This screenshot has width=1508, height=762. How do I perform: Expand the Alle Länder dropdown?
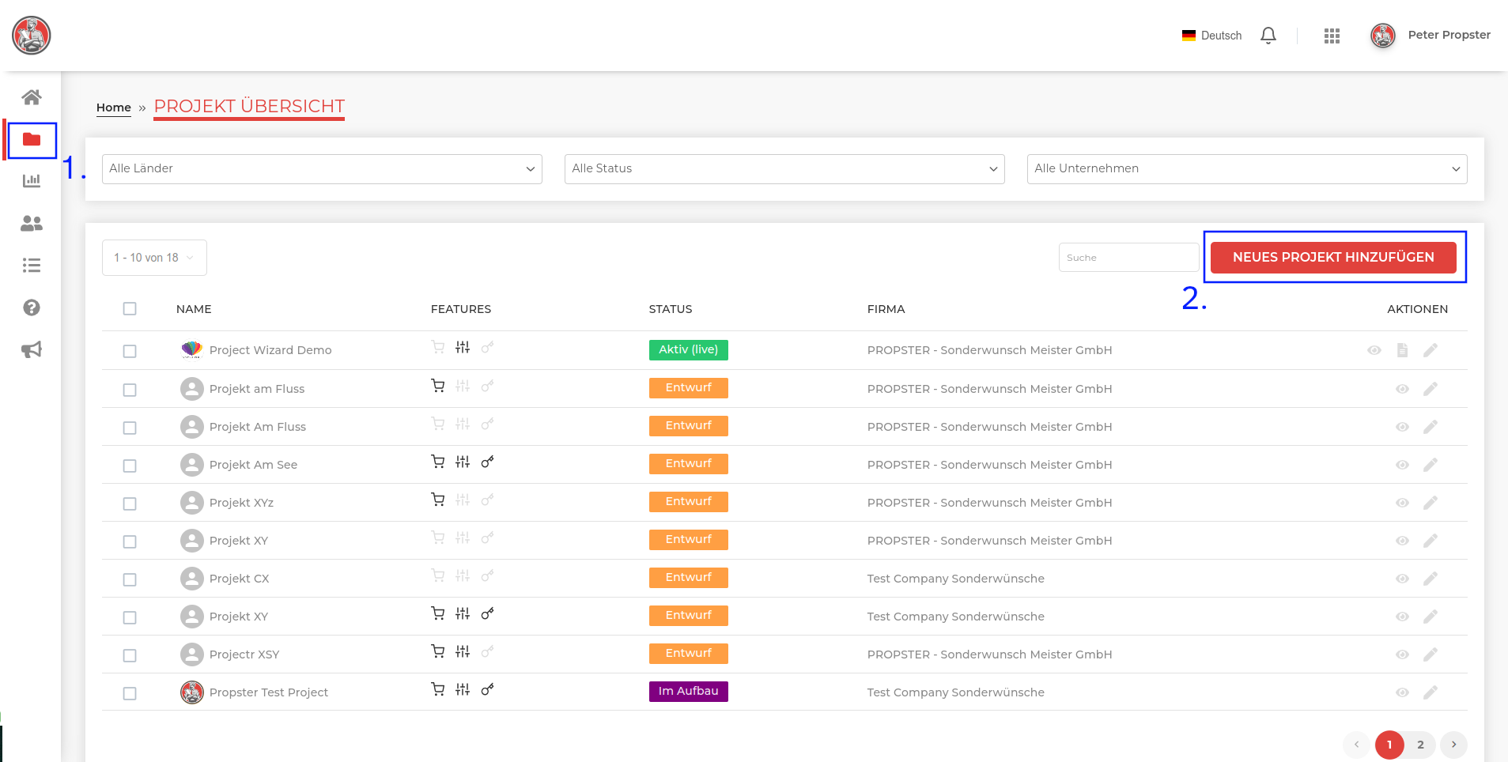point(322,169)
